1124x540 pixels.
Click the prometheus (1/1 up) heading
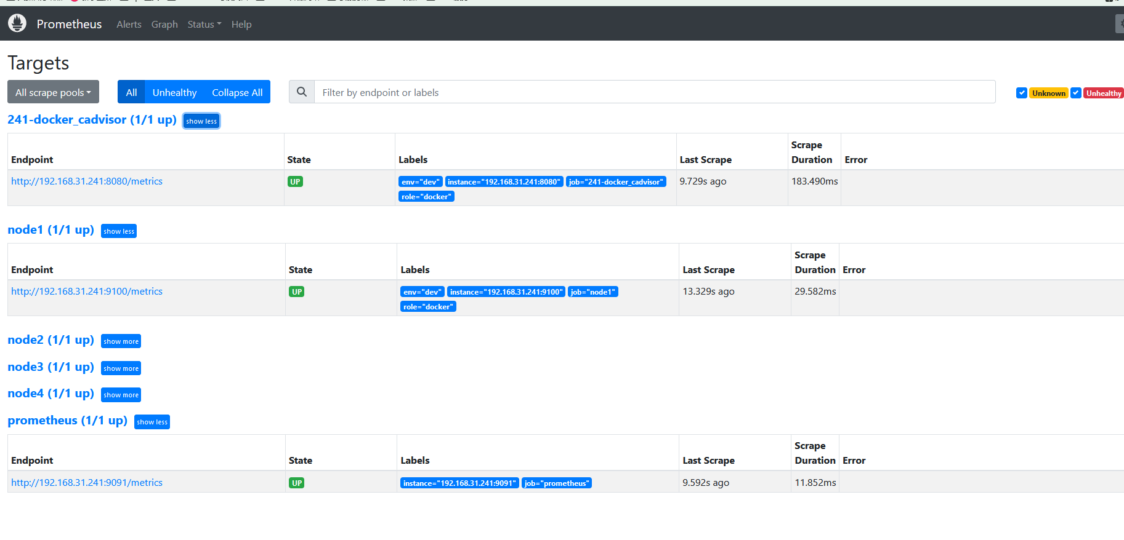point(67,421)
